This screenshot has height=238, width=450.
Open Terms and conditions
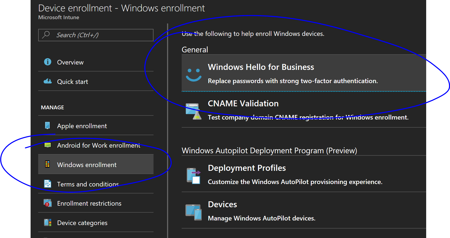point(96,184)
